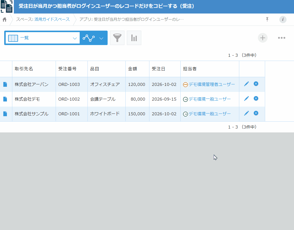Viewport: 294px width, 230px height.
Task: Expand the graph options chevron
Action: click(x=101, y=38)
